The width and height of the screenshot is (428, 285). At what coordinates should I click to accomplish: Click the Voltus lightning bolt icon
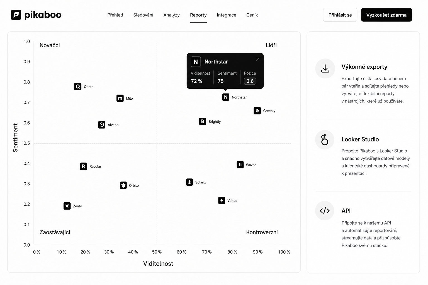click(x=222, y=200)
